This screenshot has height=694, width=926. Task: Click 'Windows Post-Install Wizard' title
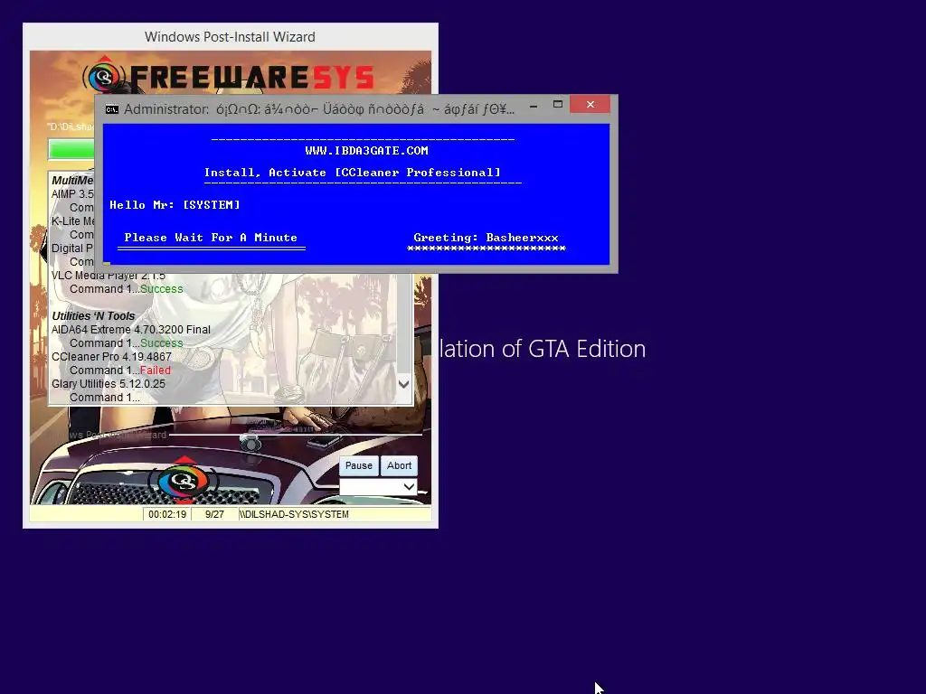click(x=230, y=36)
